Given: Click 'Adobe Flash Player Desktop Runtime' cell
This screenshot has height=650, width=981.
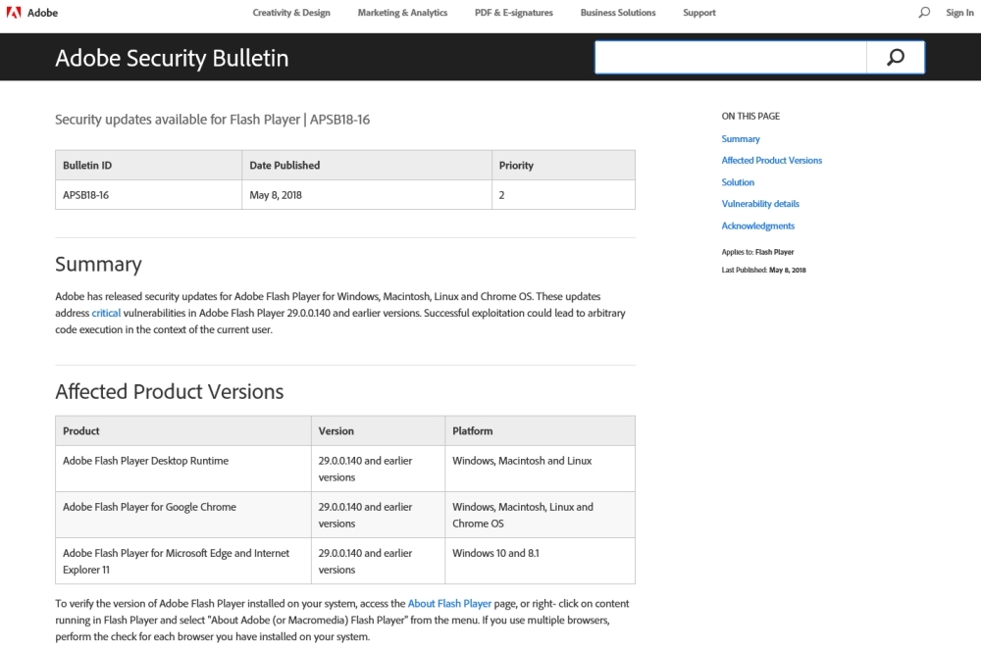Looking at the screenshot, I should coord(183,469).
